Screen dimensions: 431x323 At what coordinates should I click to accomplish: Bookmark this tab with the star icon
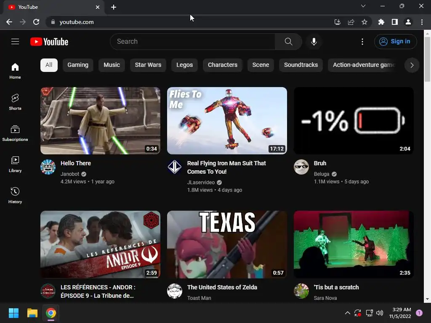(364, 22)
